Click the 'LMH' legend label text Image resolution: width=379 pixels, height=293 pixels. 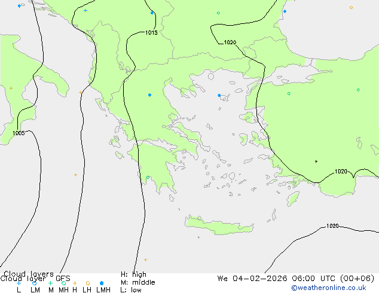pyautogui.click(x=103, y=289)
